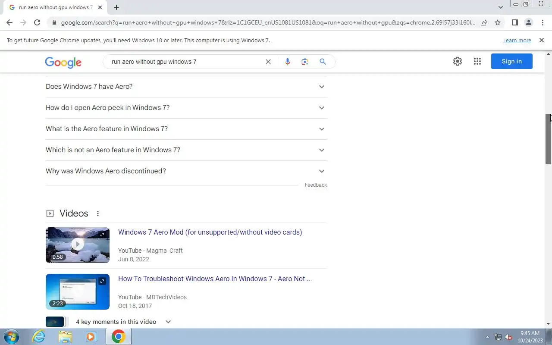Bookmark this page with the star
The height and width of the screenshot is (345, 552).
pos(498,22)
